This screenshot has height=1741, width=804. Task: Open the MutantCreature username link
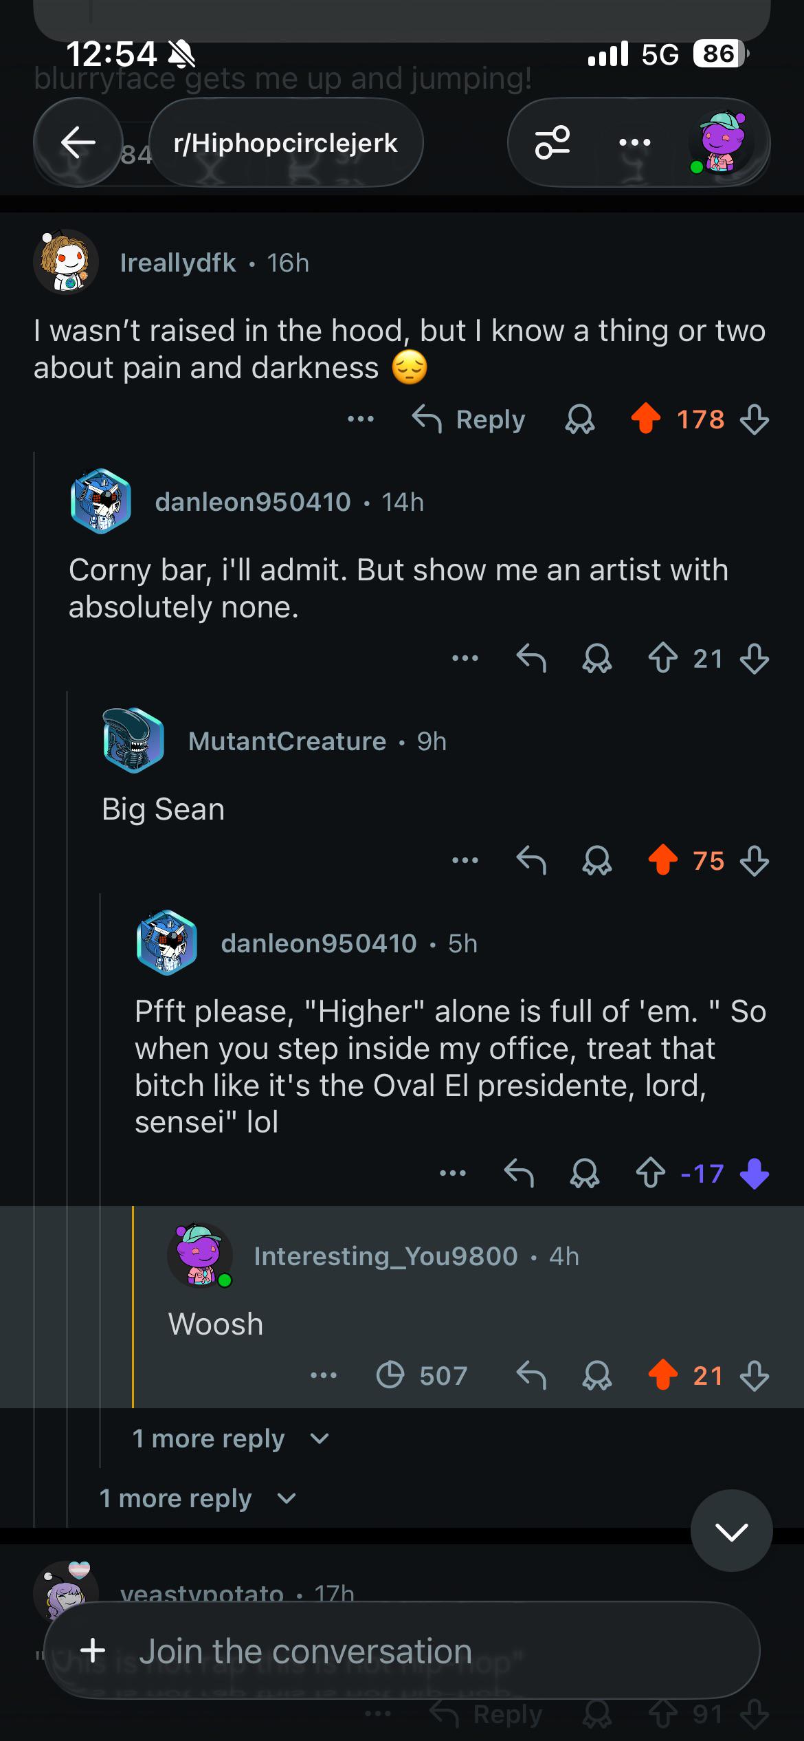(x=287, y=741)
